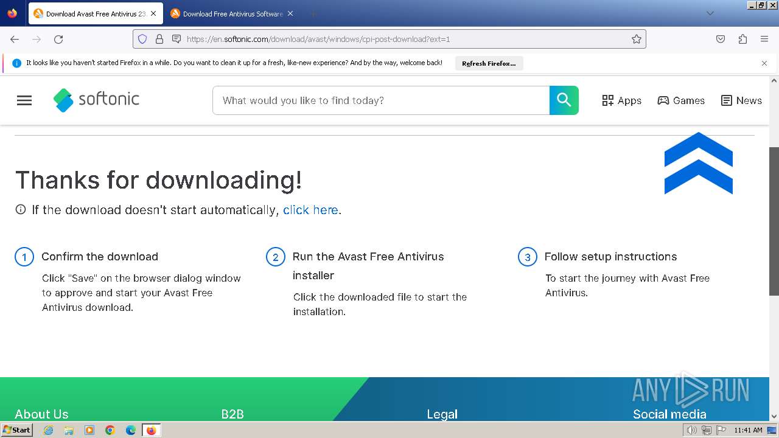Open the Save to Pocket button
Viewport: 779px width, 438px height.
tap(721, 39)
